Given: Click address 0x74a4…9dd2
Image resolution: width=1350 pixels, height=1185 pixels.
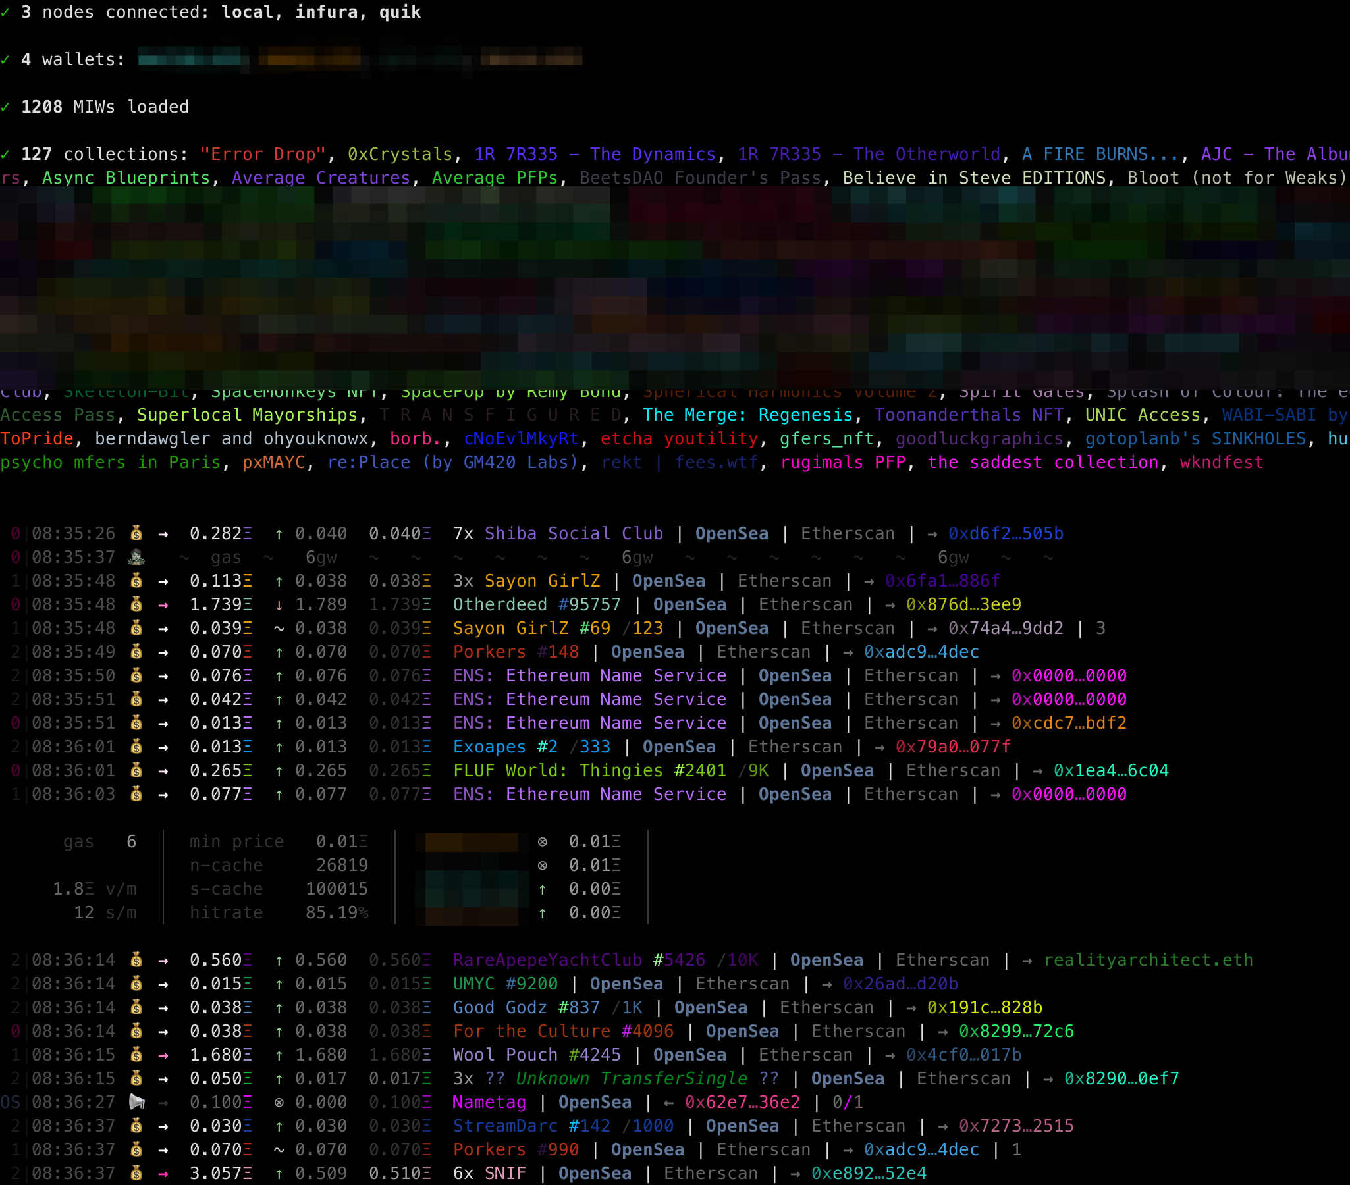Looking at the screenshot, I should pos(1006,629).
